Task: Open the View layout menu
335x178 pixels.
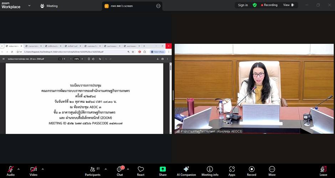Action: coord(288,5)
